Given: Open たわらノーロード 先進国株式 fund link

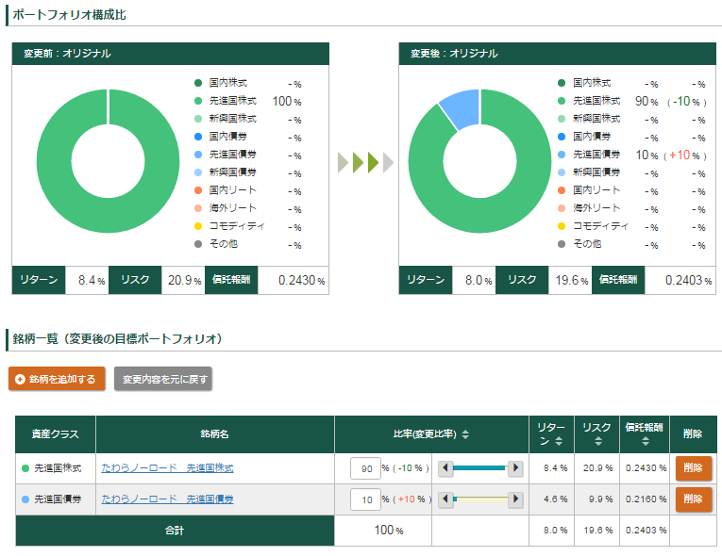Looking at the screenshot, I should [x=168, y=467].
